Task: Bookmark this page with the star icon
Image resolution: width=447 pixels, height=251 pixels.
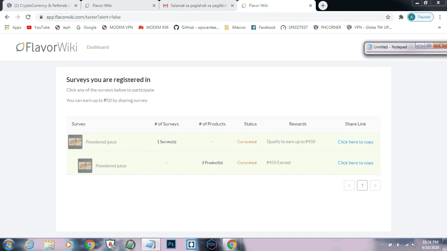Action: pyautogui.click(x=388, y=17)
